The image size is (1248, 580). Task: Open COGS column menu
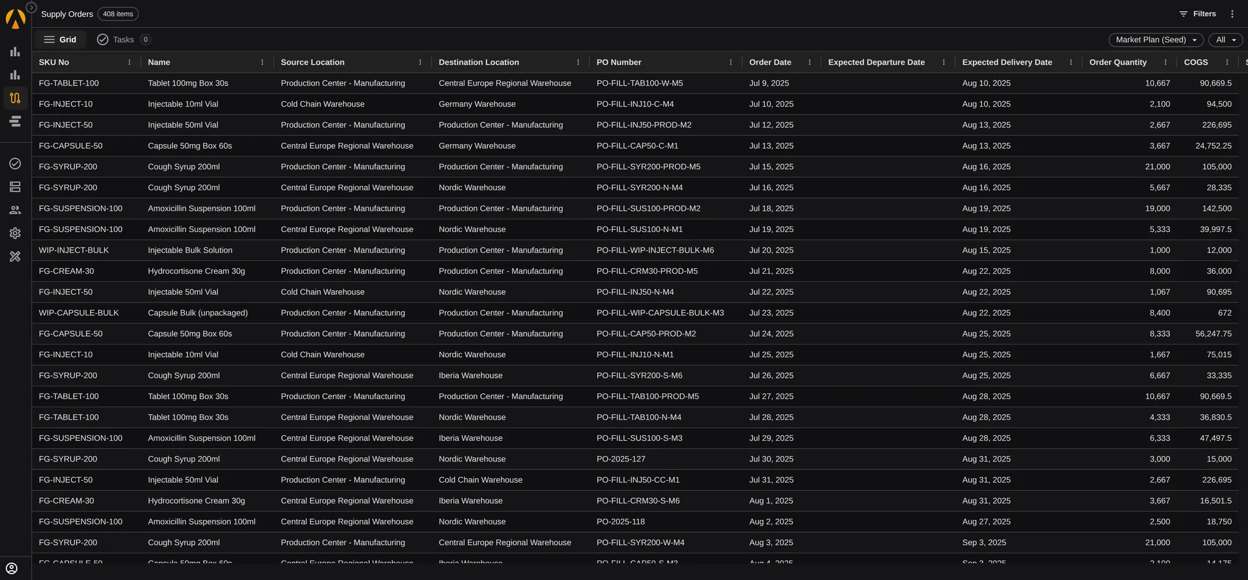[x=1227, y=62]
